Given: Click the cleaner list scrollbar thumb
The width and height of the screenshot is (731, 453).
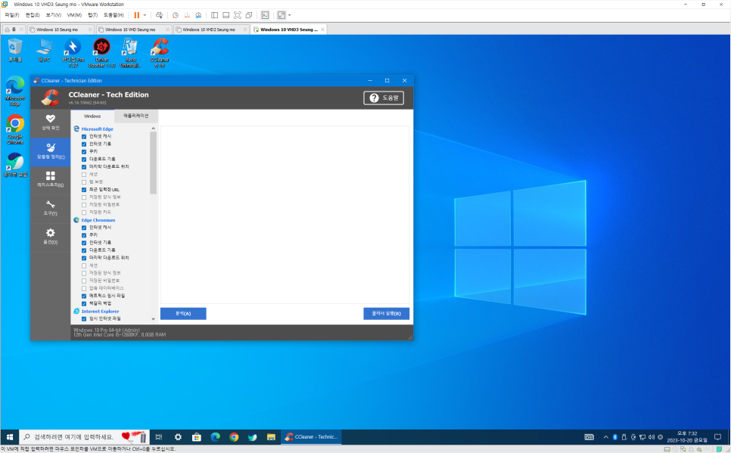Looking at the screenshot, I should [x=153, y=163].
